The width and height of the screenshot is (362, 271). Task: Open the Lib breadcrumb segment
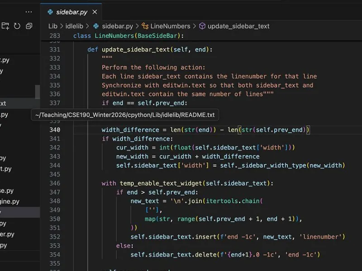tap(53, 26)
